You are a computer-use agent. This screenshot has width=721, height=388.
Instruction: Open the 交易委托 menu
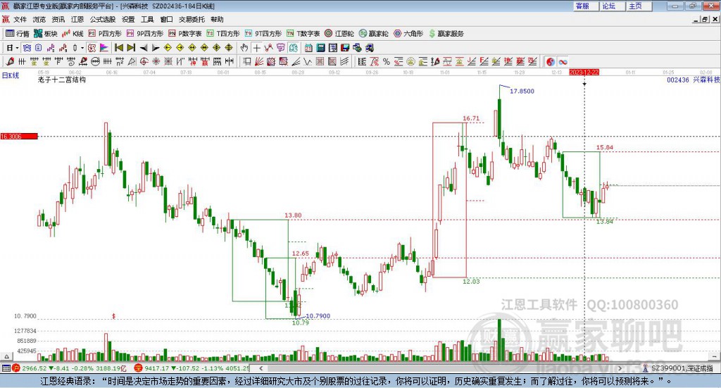click(x=192, y=19)
